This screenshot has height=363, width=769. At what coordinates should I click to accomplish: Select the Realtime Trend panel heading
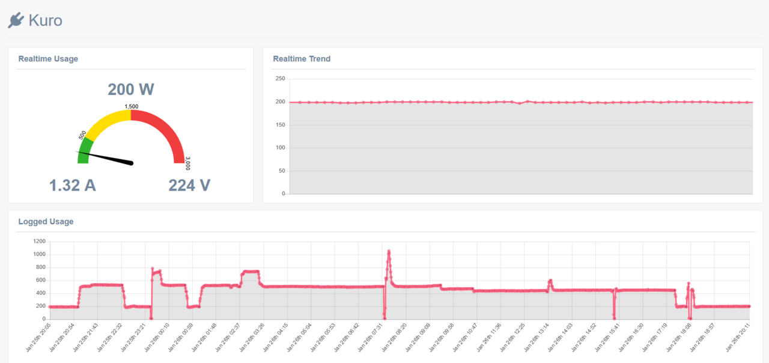(302, 59)
